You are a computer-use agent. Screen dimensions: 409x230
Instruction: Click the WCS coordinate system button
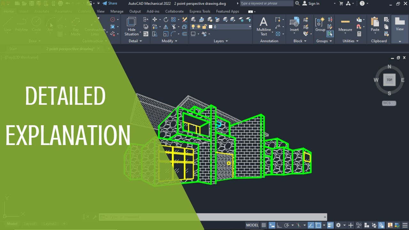coord(389,103)
